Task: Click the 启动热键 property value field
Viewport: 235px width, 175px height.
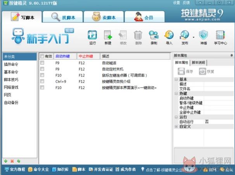Action: (x=219, y=98)
